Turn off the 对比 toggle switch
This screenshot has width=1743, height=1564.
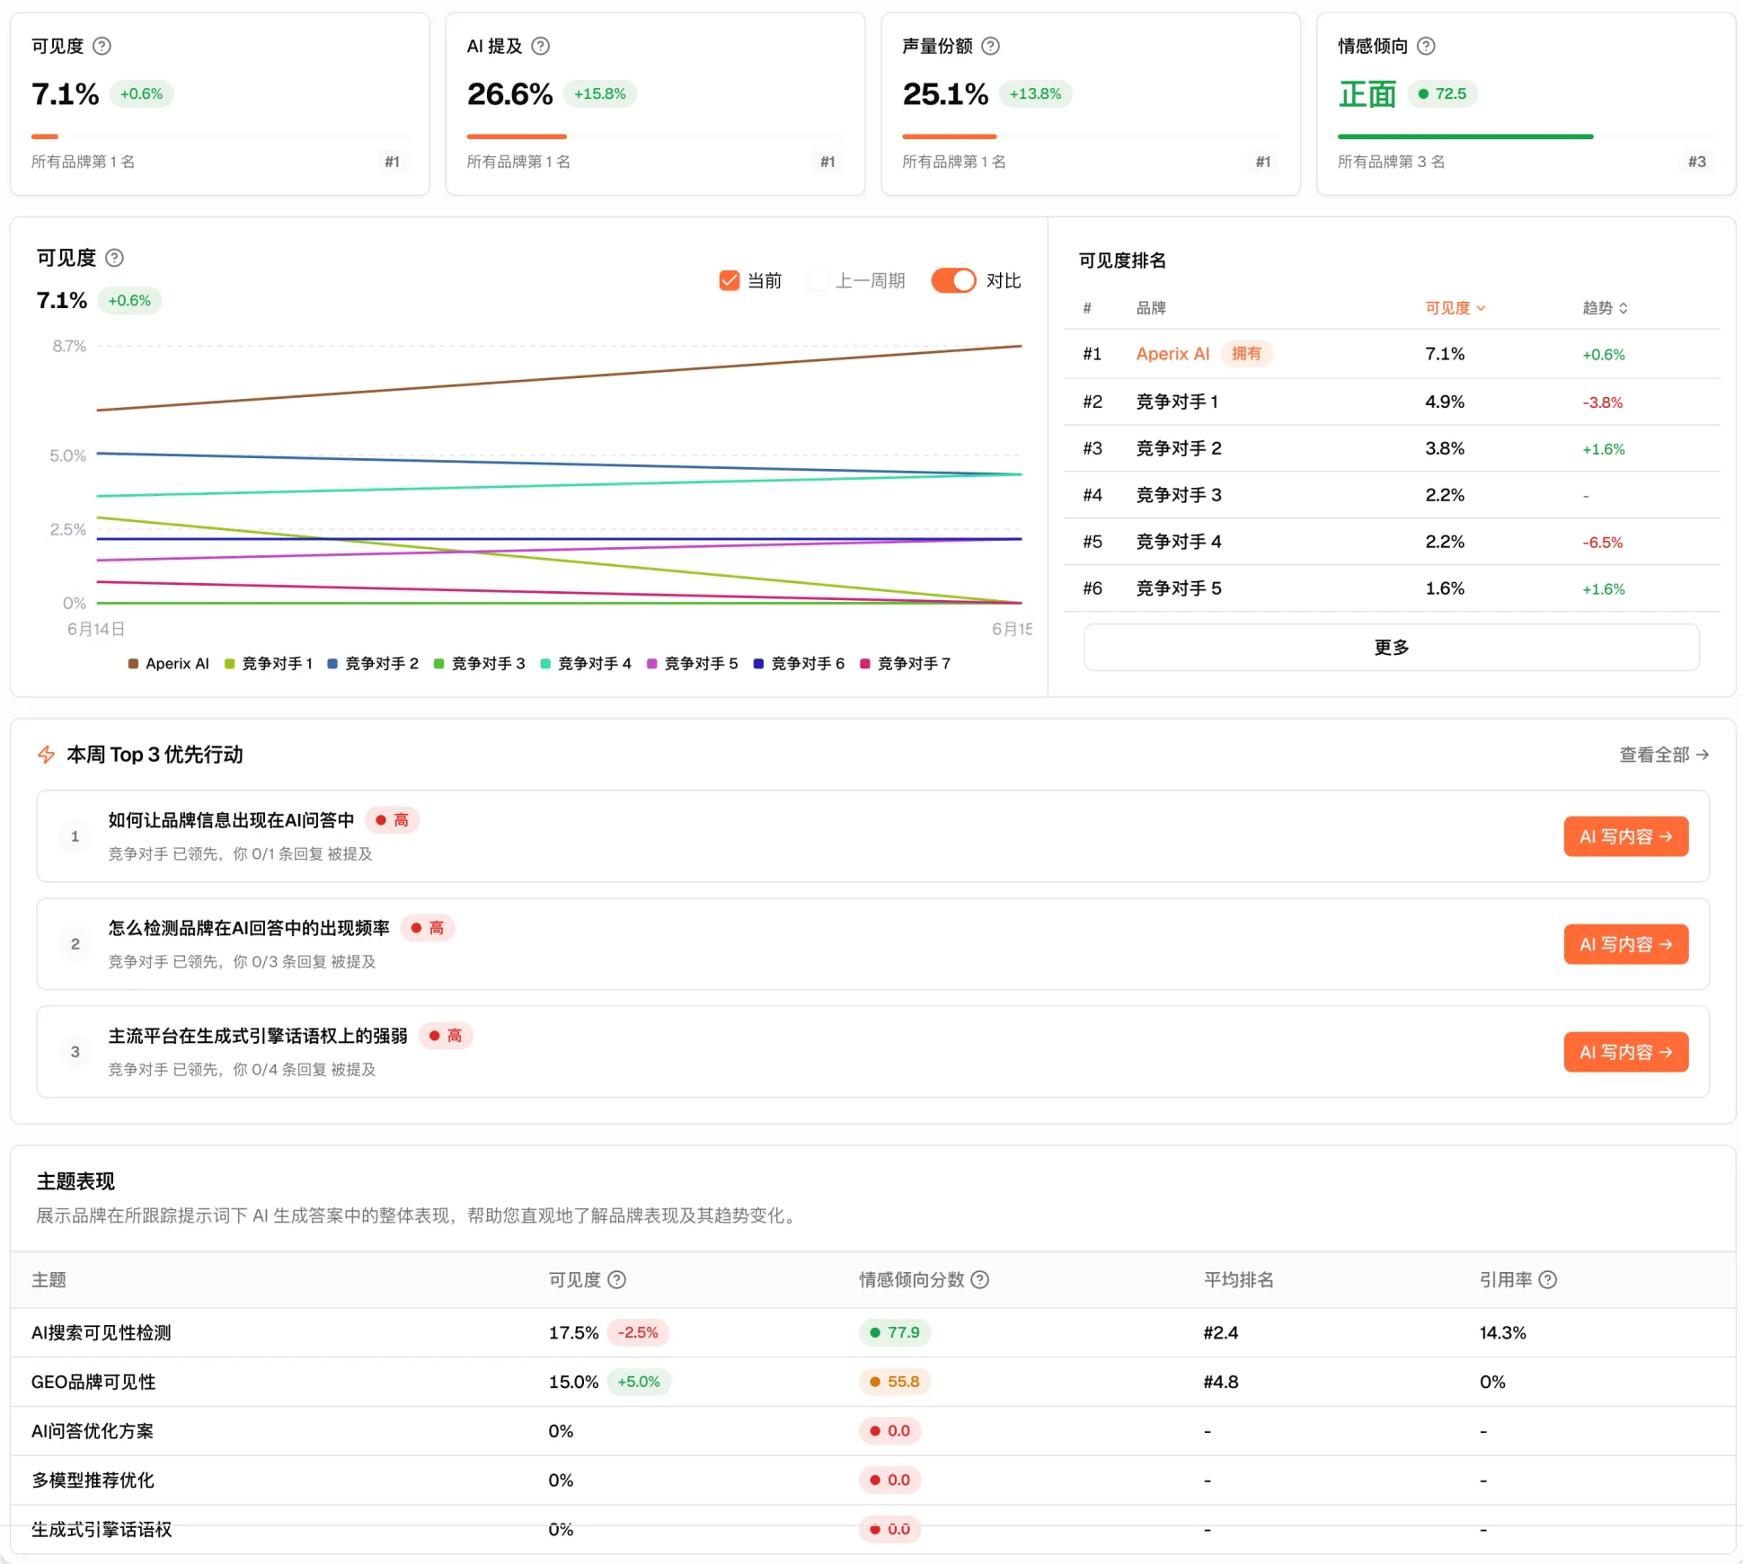point(953,280)
